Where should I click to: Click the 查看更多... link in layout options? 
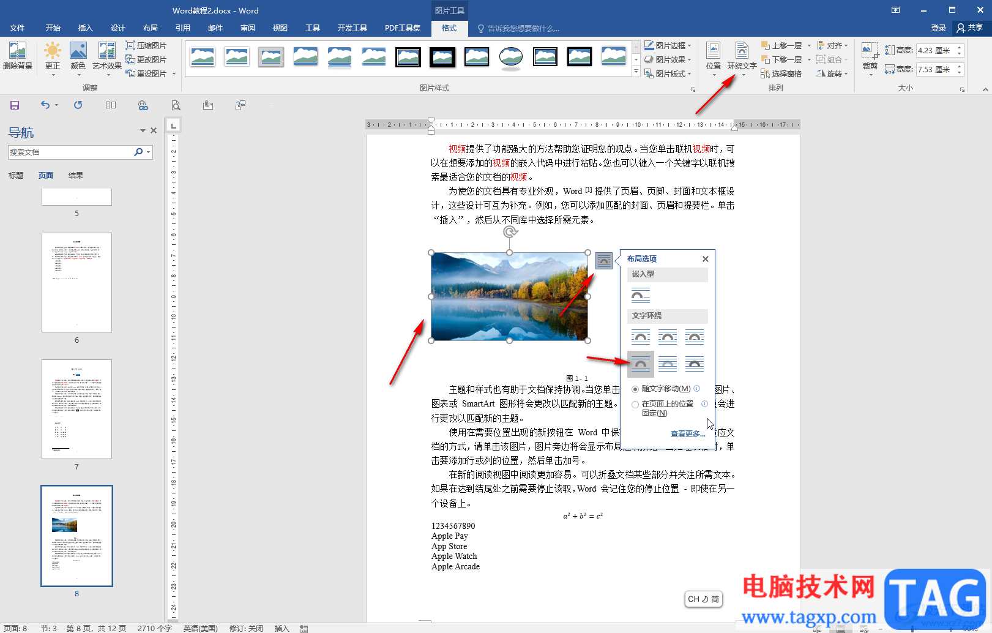[688, 433]
